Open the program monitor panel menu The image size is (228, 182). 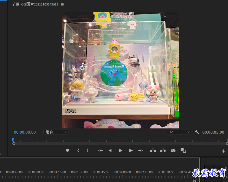click(x=62, y=5)
